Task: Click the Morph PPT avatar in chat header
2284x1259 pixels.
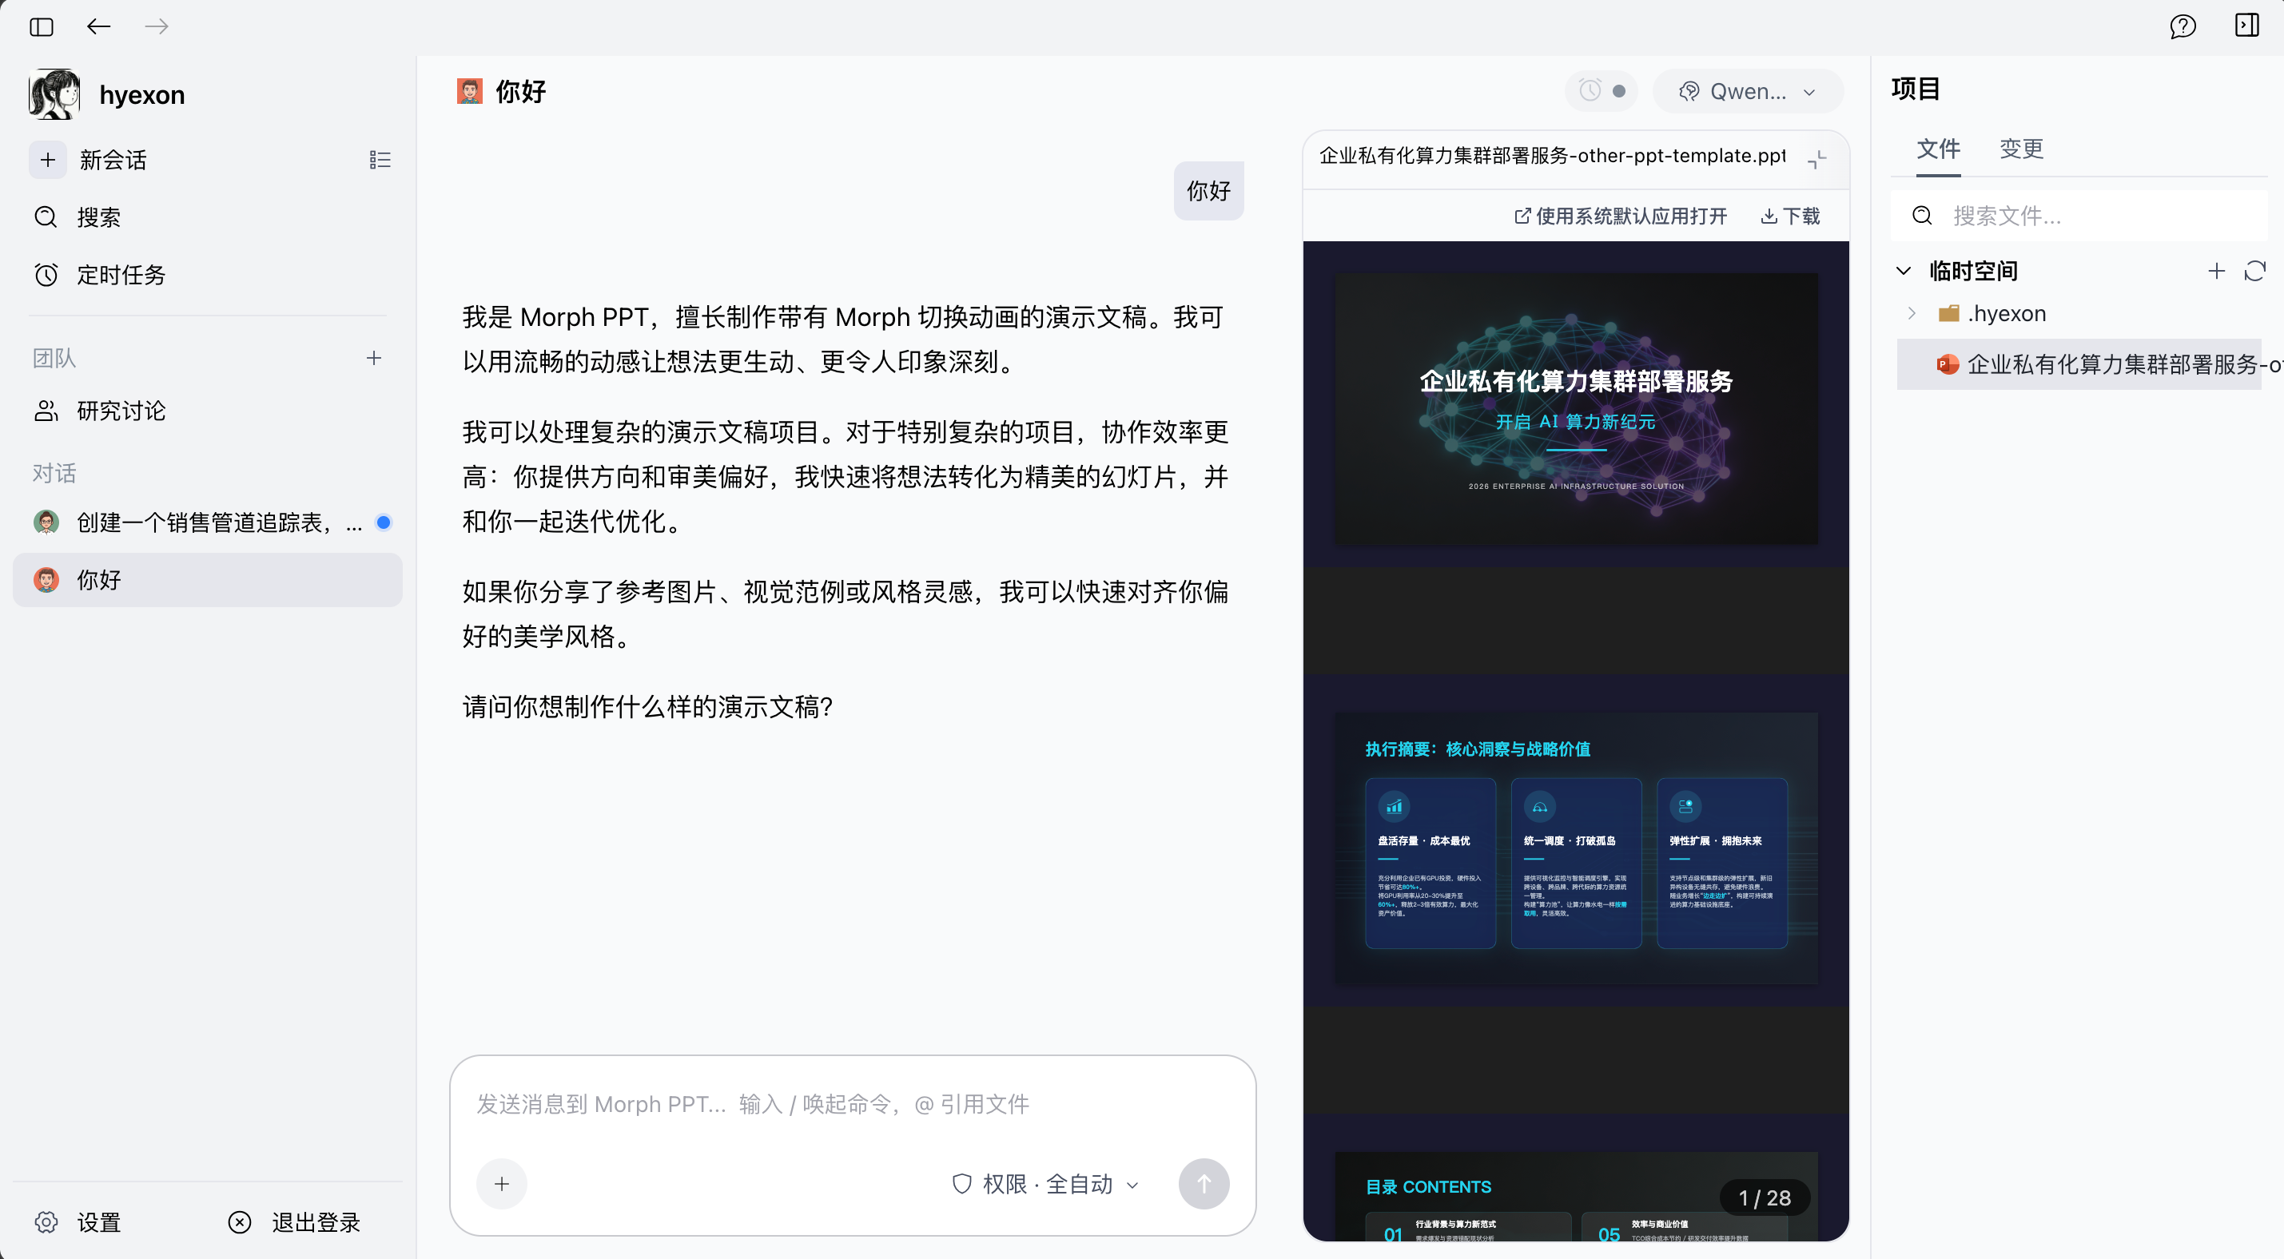Action: 470,91
